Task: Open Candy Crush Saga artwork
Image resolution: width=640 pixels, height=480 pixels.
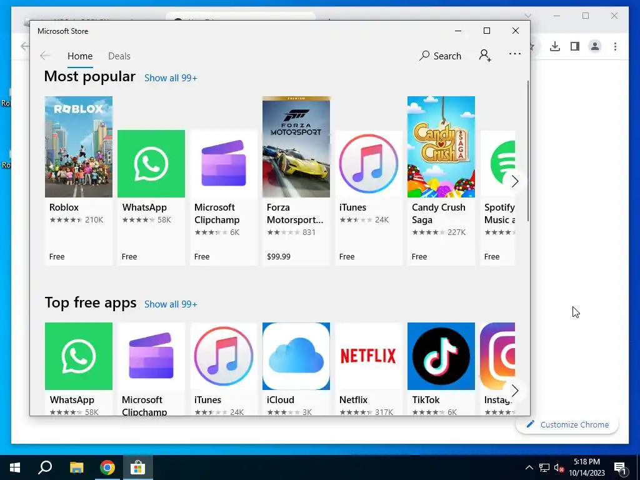Action: click(x=441, y=147)
